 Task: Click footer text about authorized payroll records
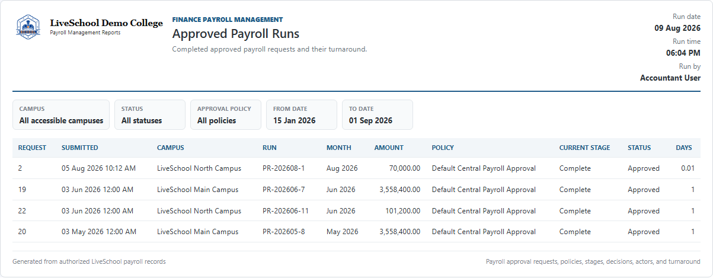click(89, 261)
